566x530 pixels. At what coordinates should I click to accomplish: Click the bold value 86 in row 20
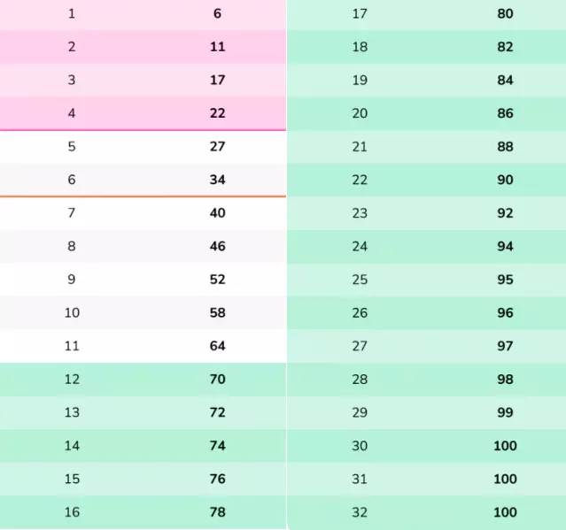click(x=505, y=113)
